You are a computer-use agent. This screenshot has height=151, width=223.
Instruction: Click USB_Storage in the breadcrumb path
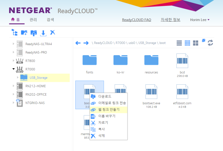tap(147, 43)
